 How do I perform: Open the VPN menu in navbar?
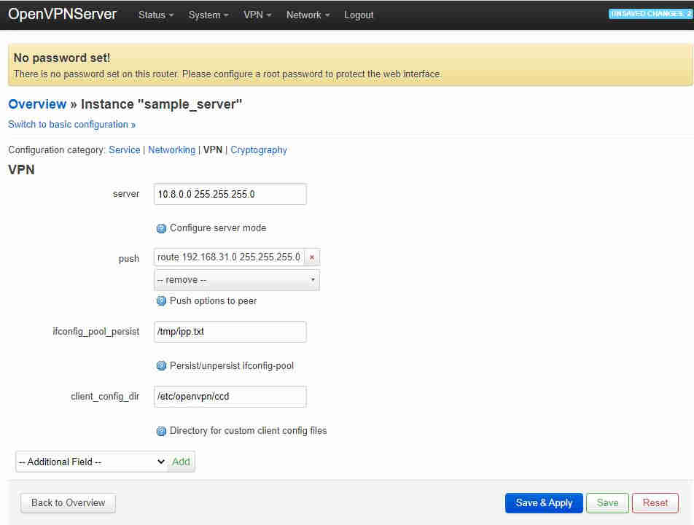(257, 15)
